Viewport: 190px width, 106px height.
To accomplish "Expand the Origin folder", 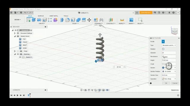I will coord(15,51).
